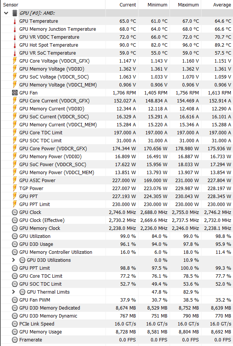This screenshot has height=346, width=233.
Task: Select the GPU Temperature sensor row
Action: [116, 21]
